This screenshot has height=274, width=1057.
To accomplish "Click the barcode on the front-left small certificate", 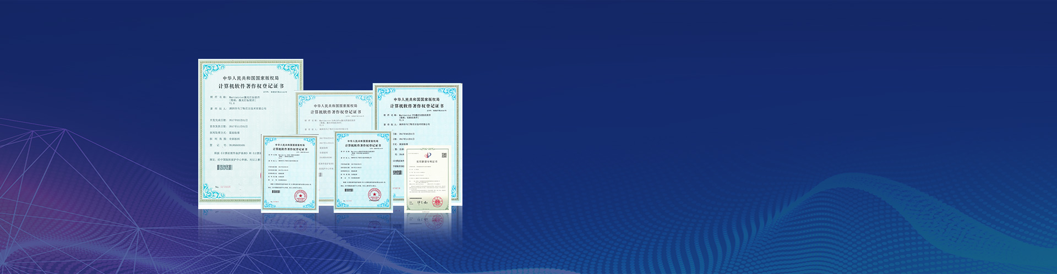I will click(x=276, y=191).
